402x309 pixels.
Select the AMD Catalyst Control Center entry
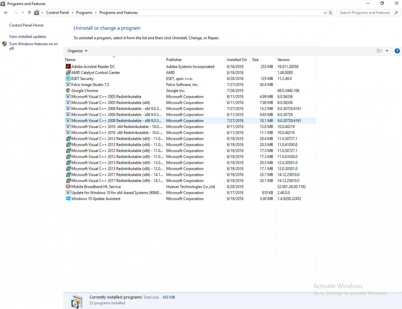(x=95, y=73)
